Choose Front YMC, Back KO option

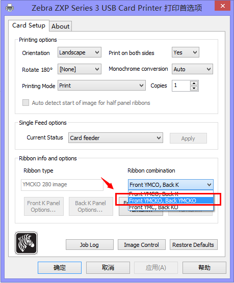click(171, 207)
